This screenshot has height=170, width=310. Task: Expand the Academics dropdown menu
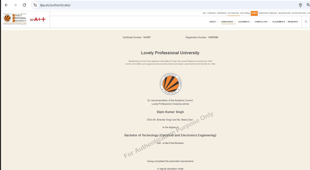pyautogui.click(x=245, y=22)
